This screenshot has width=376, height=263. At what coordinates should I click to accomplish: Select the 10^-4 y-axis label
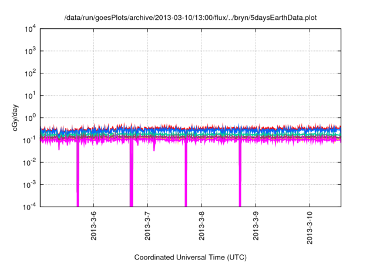point(29,207)
